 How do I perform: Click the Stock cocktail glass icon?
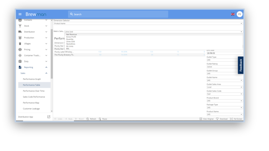(20, 26)
